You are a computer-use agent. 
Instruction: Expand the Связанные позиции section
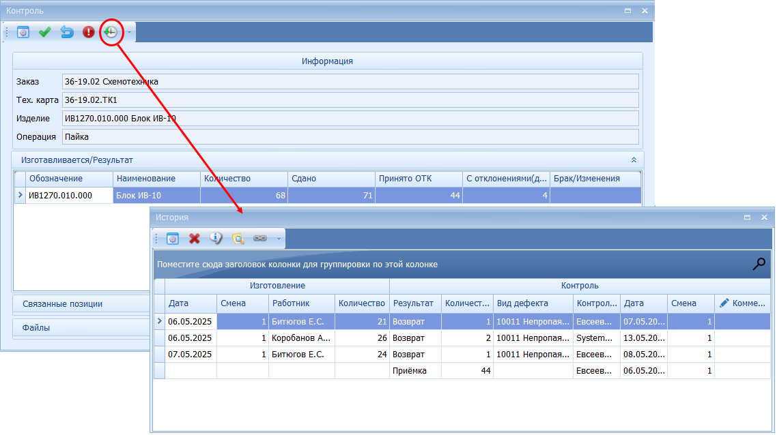coord(62,303)
